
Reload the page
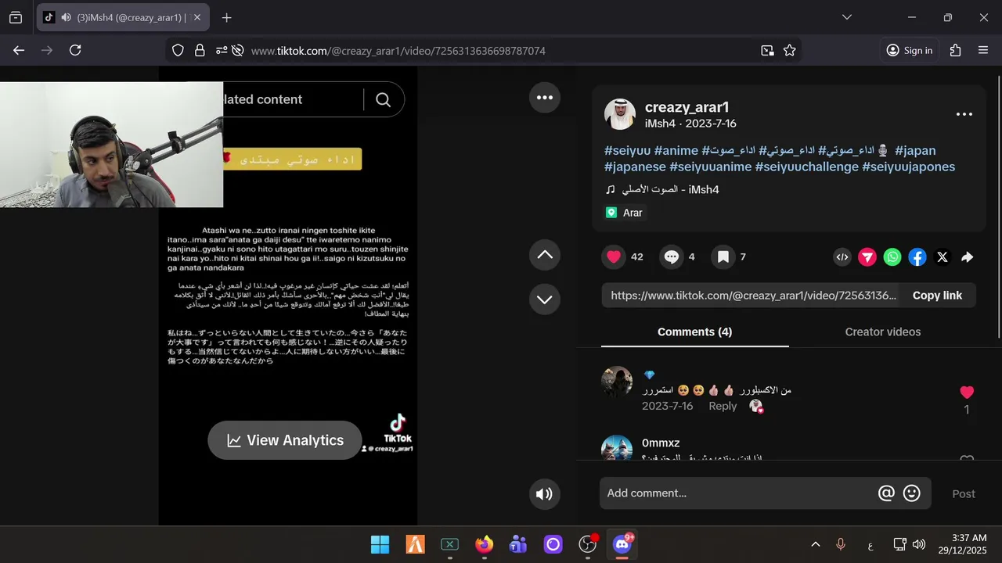(75, 50)
